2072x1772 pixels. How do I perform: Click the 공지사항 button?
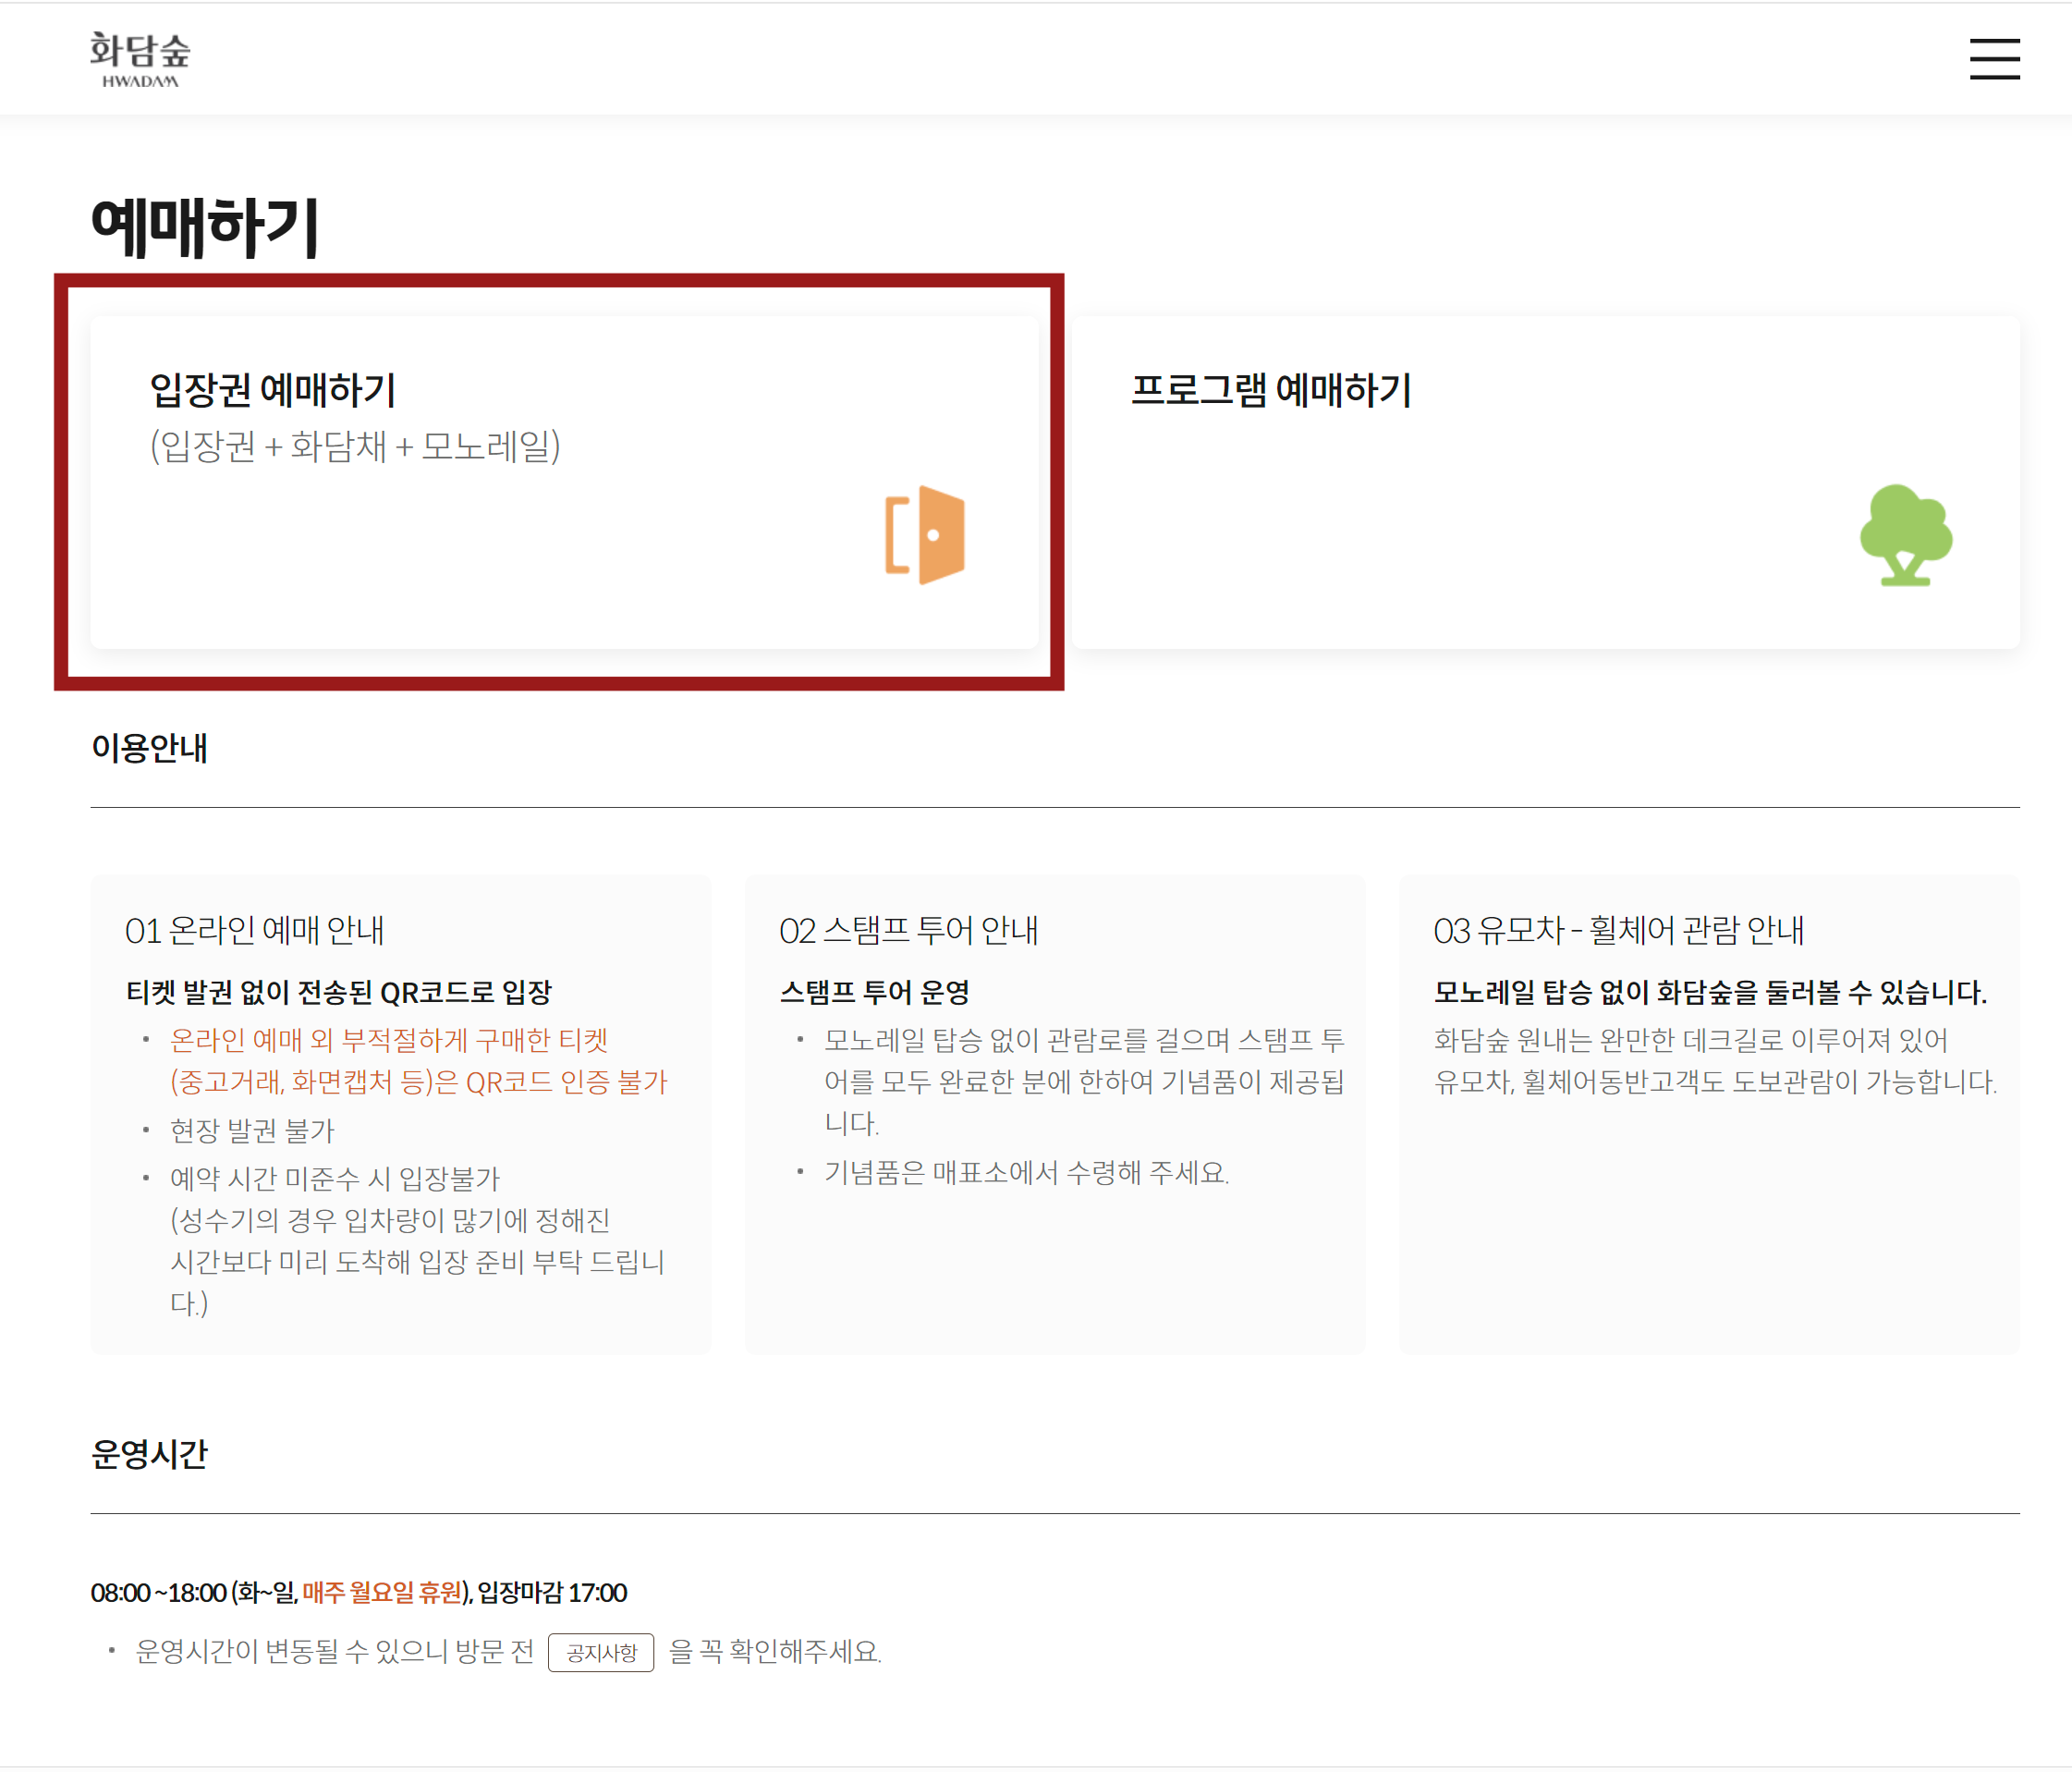coord(601,1652)
